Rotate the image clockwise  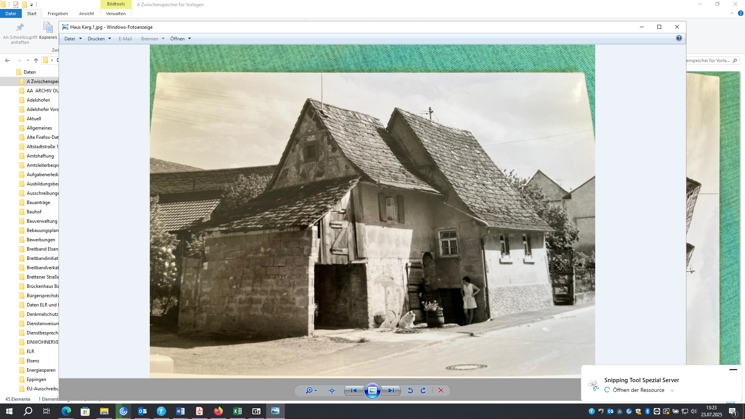pos(423,390)
